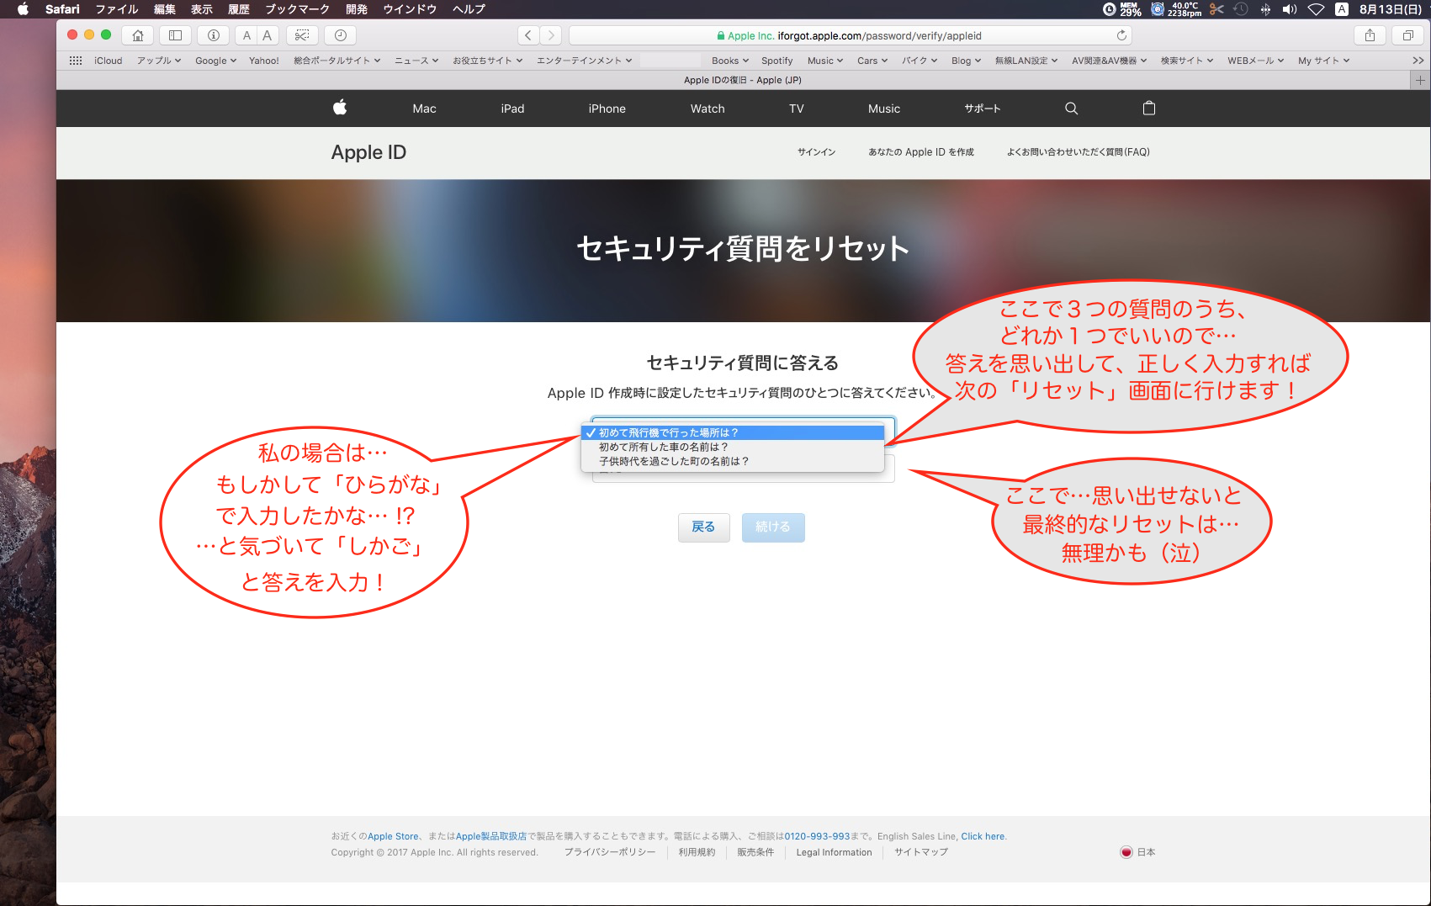This screenshot has height=906, width=1431.
Task: Toggle the Safari sidebar icon
Action: [x=175, y=35]
